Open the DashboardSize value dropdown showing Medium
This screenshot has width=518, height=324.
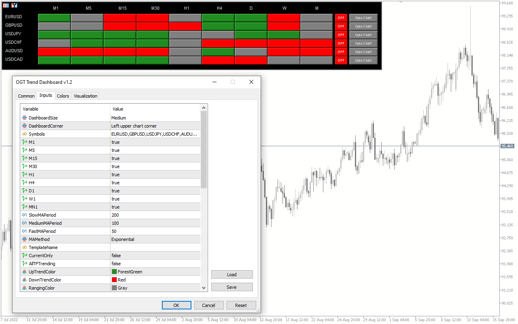155,118
